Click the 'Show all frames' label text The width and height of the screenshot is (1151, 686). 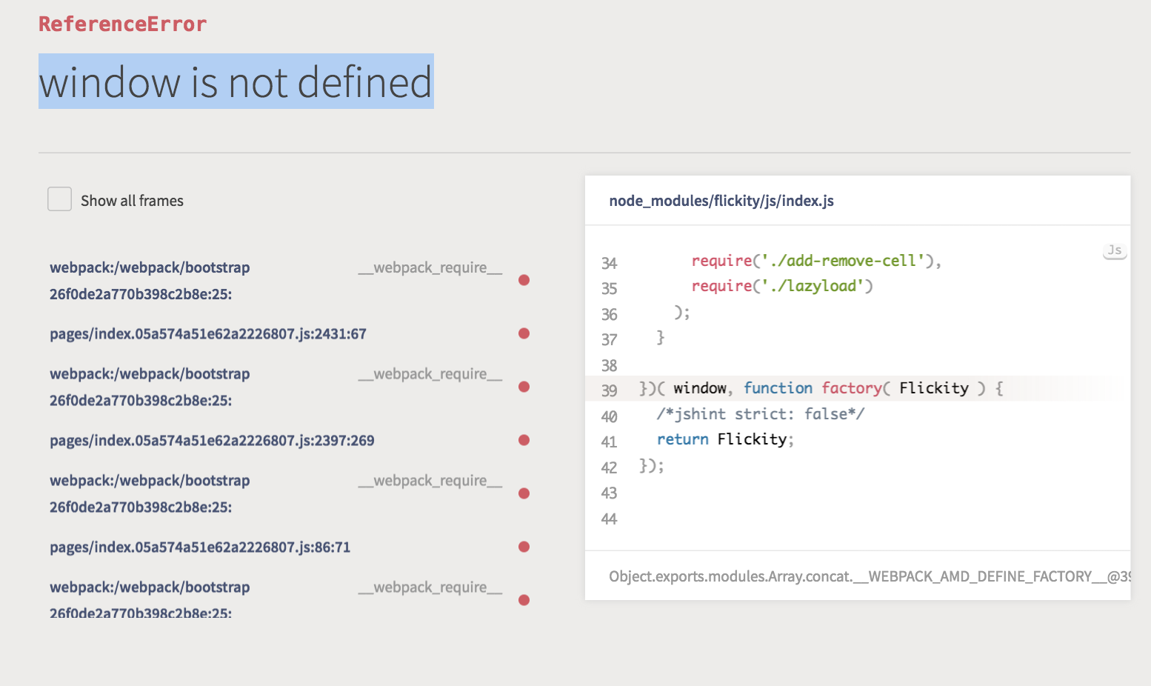point(132,201)
